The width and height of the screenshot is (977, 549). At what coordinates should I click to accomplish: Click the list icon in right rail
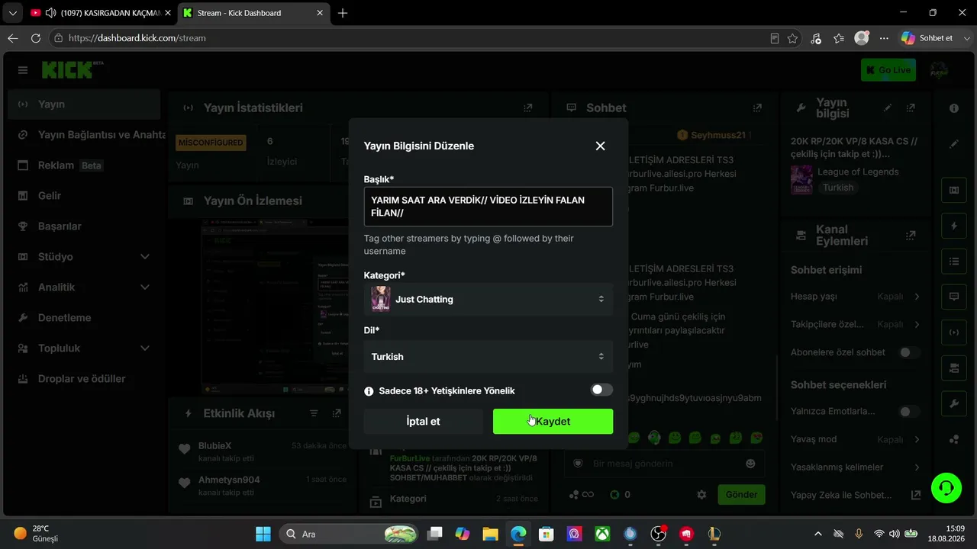click(954, 261)
